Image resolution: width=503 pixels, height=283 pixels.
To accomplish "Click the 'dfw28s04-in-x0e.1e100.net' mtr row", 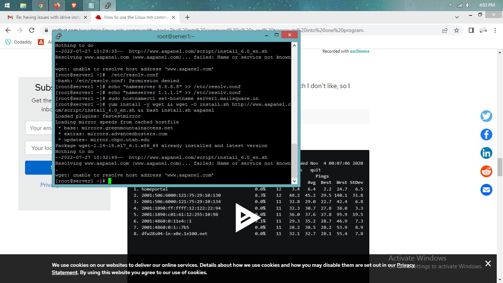I will tap(249, 234).
